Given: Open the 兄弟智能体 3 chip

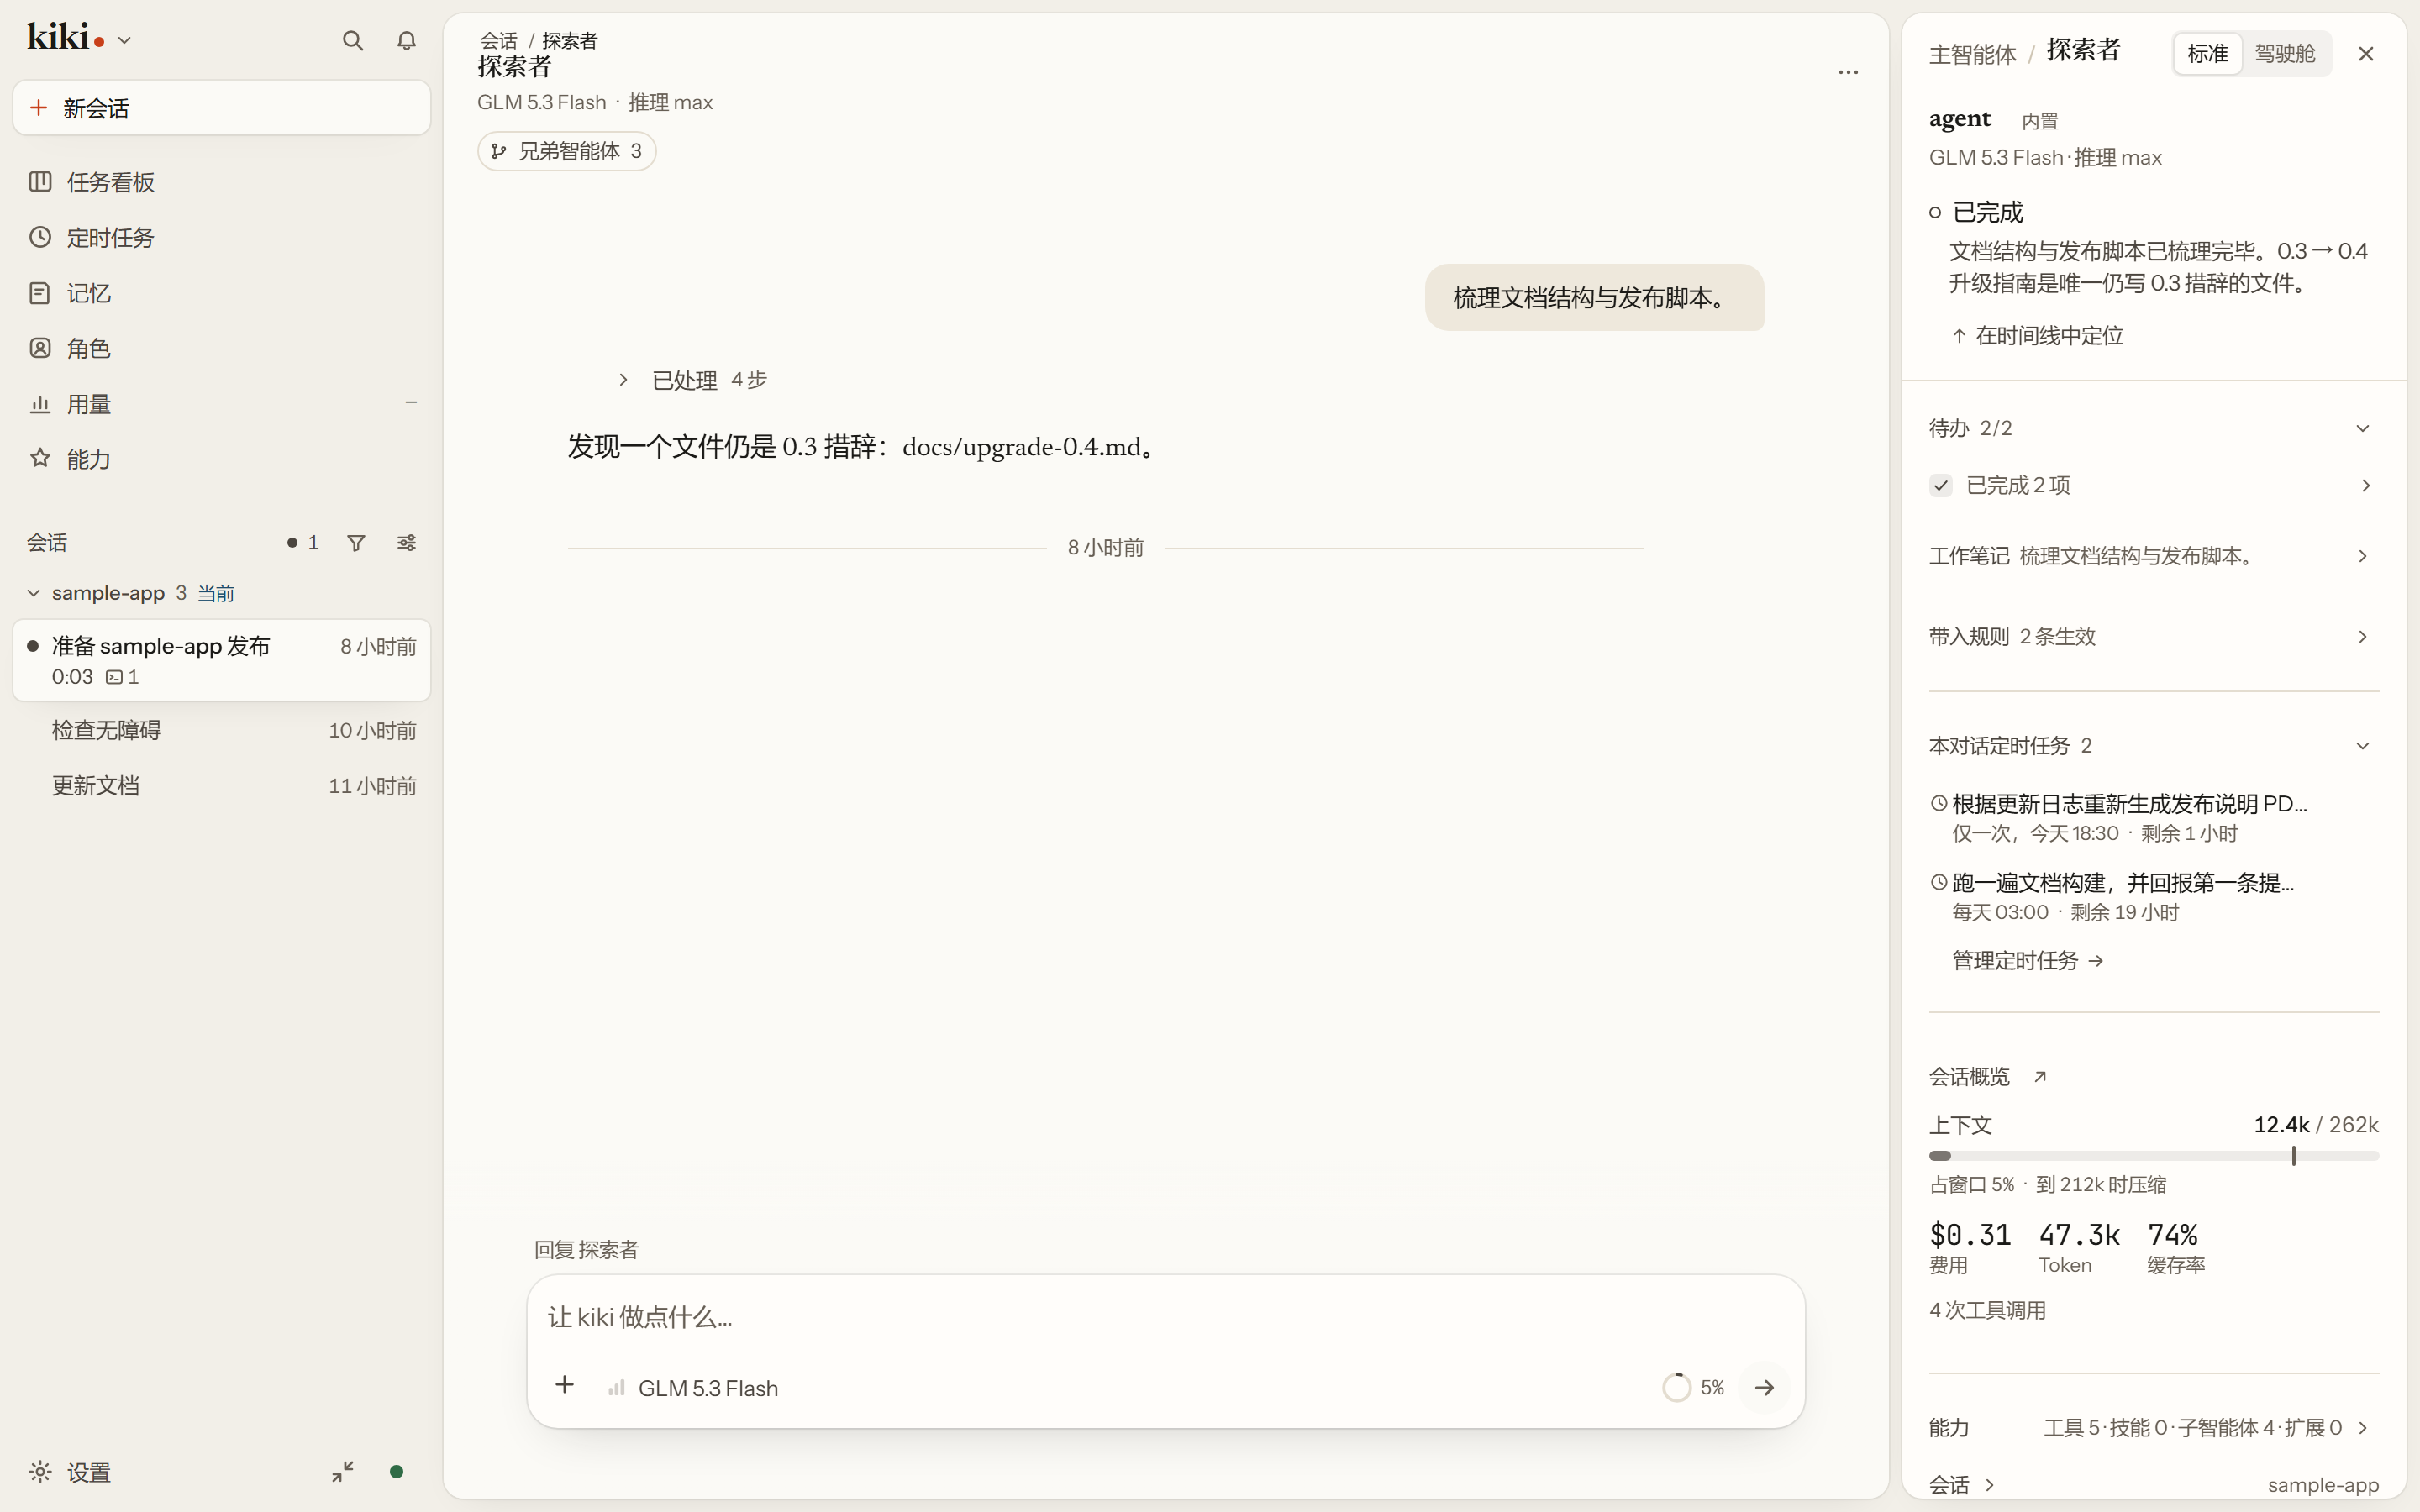Looking at the screenshot, I should [566, 151].
